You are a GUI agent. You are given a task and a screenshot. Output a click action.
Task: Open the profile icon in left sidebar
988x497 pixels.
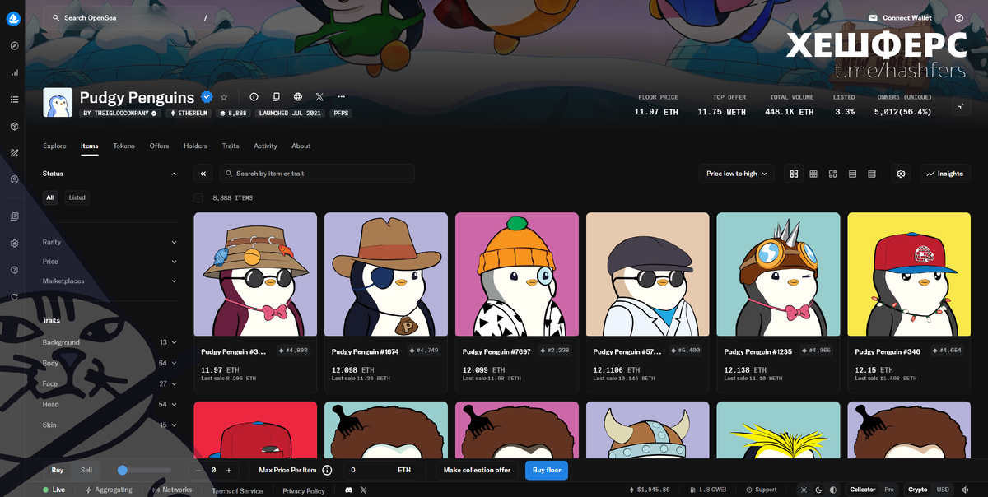(14, 179)
